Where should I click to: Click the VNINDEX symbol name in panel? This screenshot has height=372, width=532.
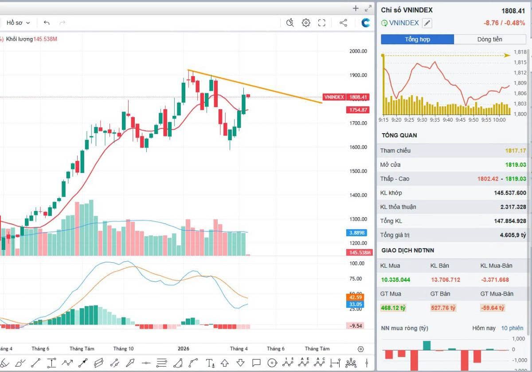[404, 23]
